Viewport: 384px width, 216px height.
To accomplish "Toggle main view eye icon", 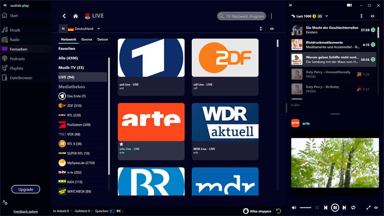I will [272, 28].
